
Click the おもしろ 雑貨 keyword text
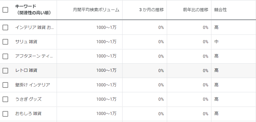click(x=29, y=114)
